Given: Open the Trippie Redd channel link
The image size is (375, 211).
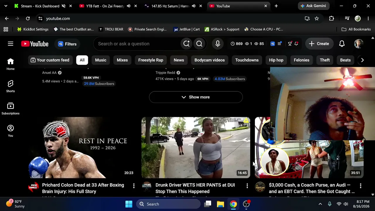Looking at the screenshot, I should [165, 73].
